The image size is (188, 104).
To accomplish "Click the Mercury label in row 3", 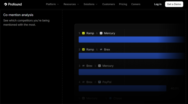I will click(108, 66).
